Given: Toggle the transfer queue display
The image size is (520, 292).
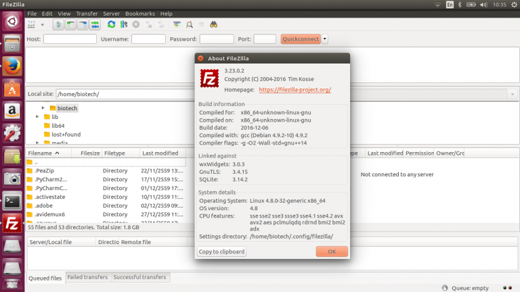Looking at the screenshot, I should [95, 24].
